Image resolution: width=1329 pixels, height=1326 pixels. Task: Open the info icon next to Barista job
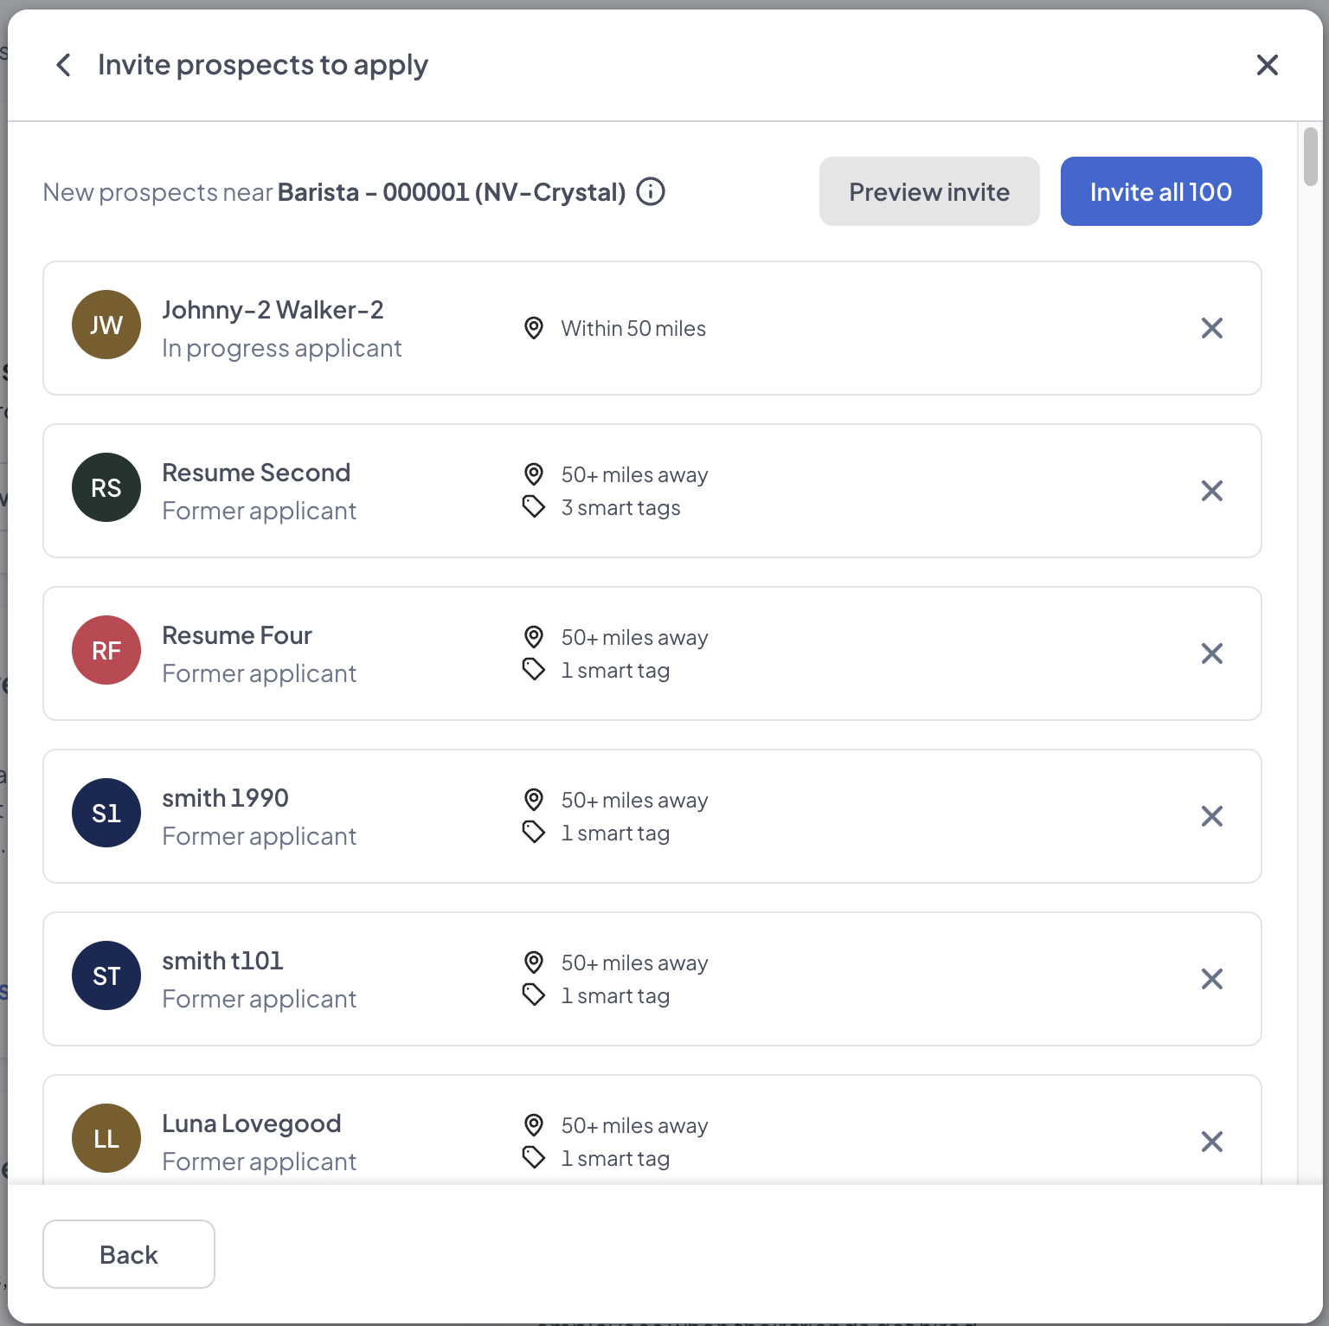651,191
